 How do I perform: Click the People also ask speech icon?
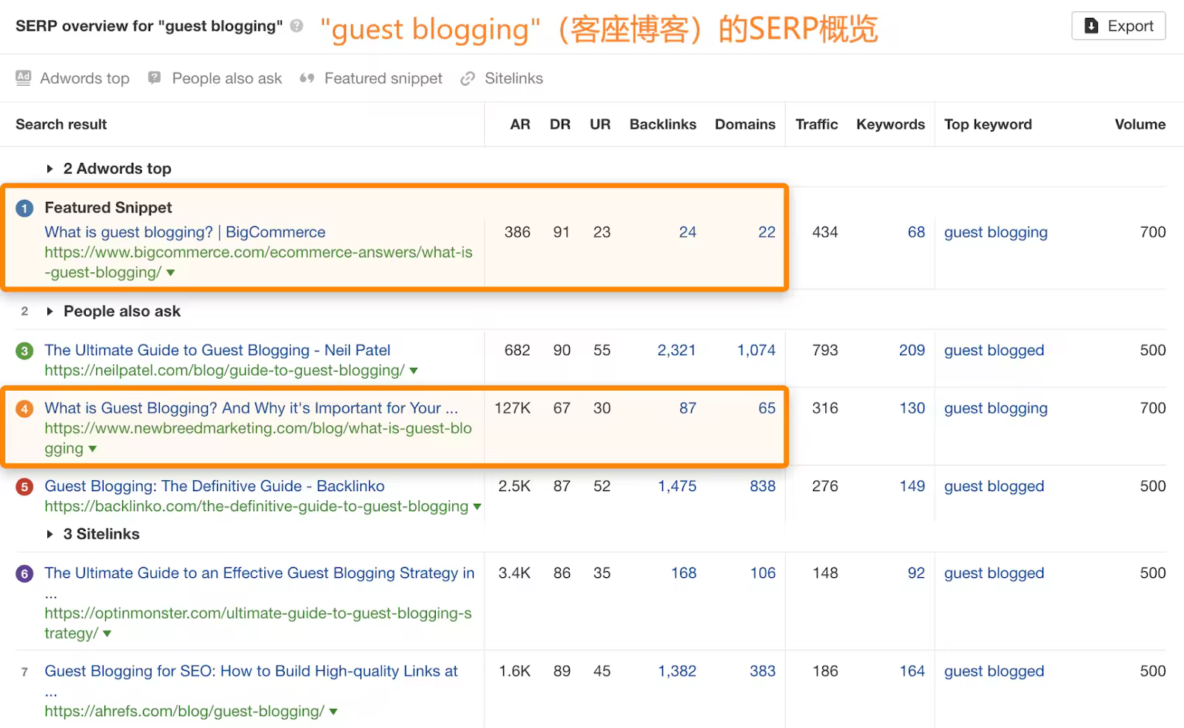[x=154, y=78]
